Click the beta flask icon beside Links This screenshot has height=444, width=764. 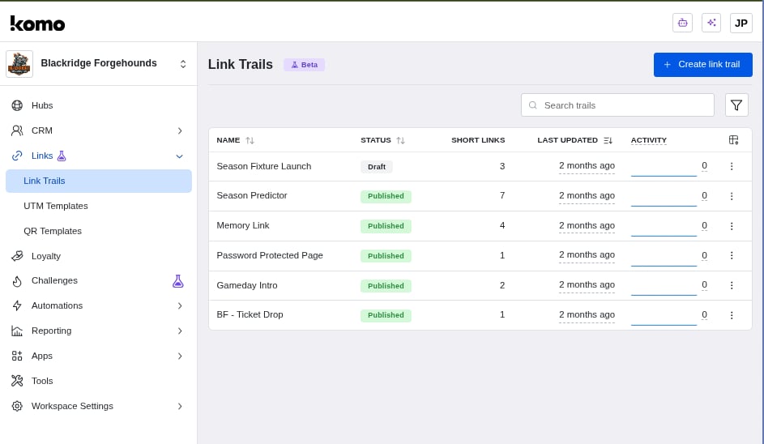[62, 156]
